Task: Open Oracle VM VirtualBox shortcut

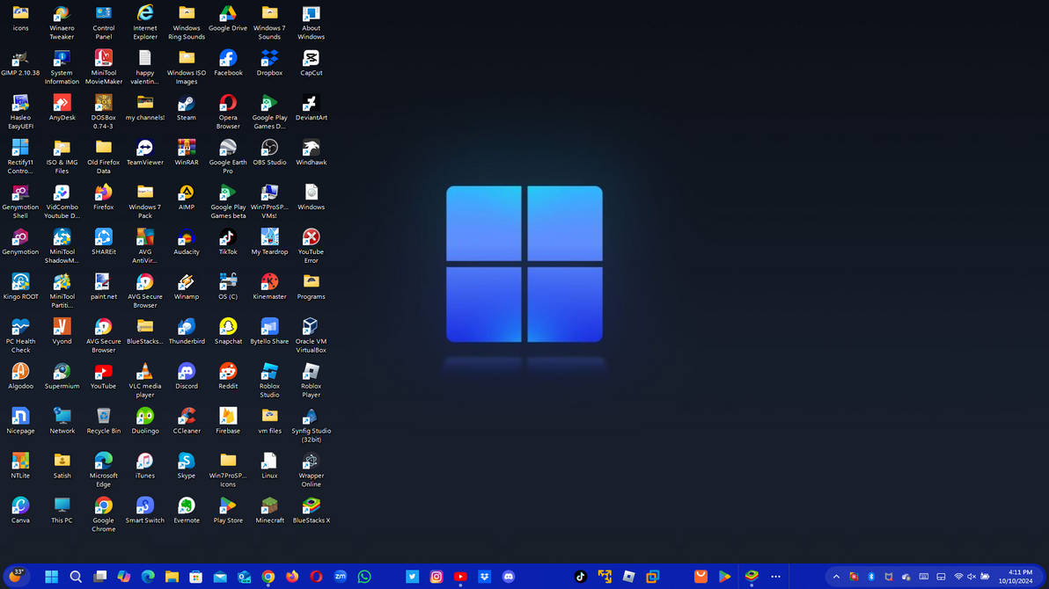Action: coord(311,336)
